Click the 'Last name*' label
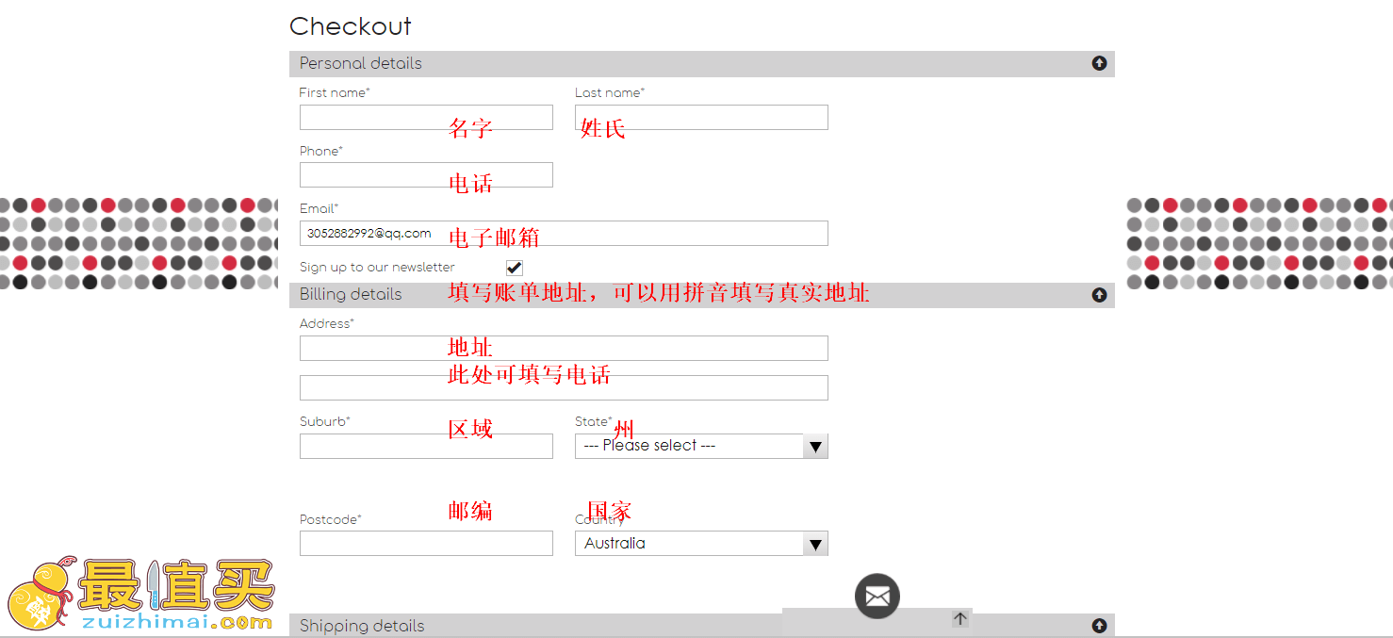Image resolution: width=1393 pixels, height=638 pixels. [610, 92]
